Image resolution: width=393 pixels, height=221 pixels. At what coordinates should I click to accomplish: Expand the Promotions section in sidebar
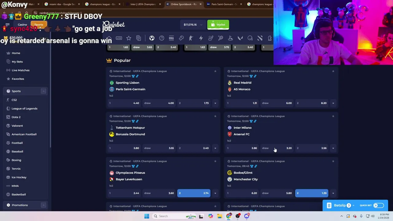[43, 205]
